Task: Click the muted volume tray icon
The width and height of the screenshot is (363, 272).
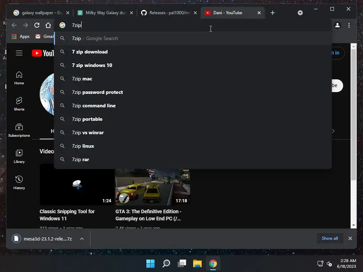Action: [329, 263]
